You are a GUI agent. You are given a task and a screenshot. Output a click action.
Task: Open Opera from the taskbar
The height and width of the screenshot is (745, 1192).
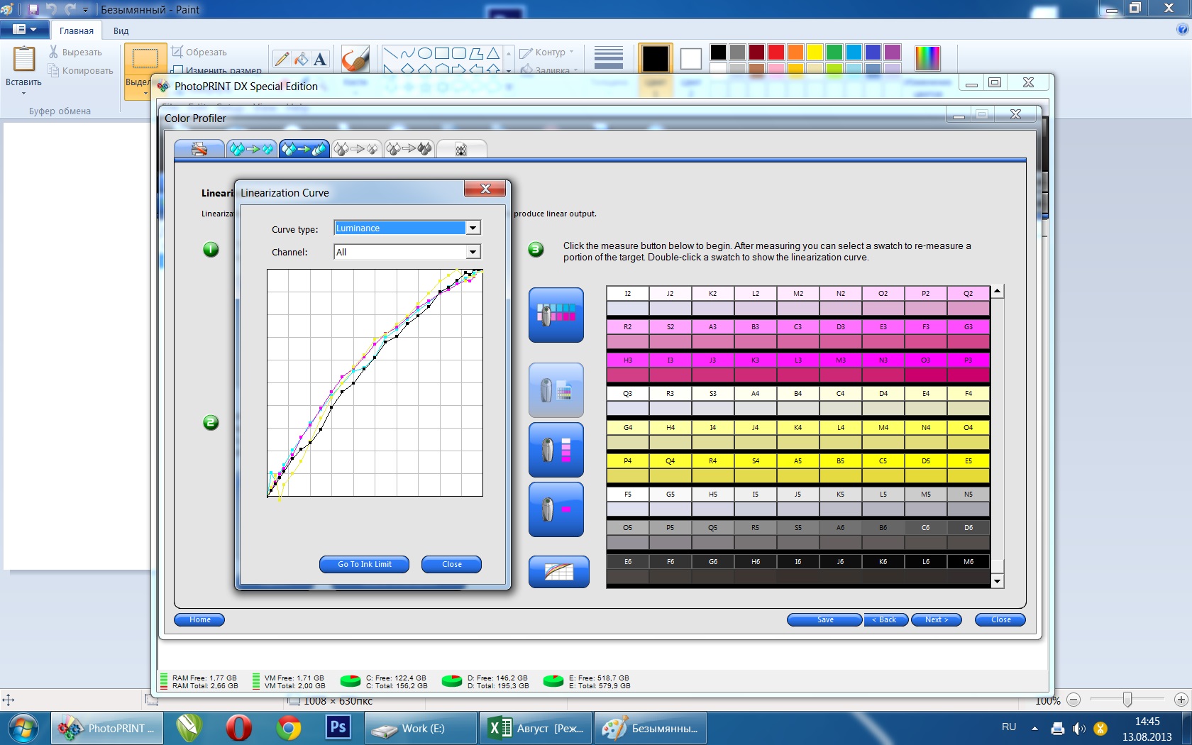point(239,729)
